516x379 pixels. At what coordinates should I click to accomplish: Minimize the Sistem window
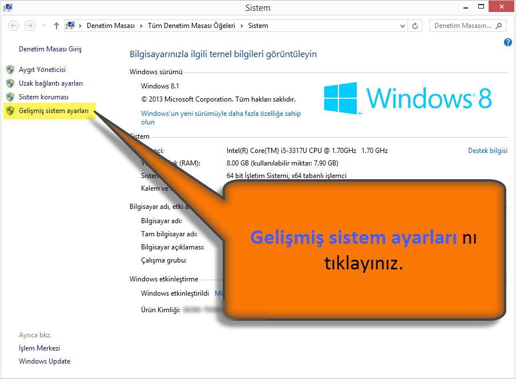[x=466, y=7]
